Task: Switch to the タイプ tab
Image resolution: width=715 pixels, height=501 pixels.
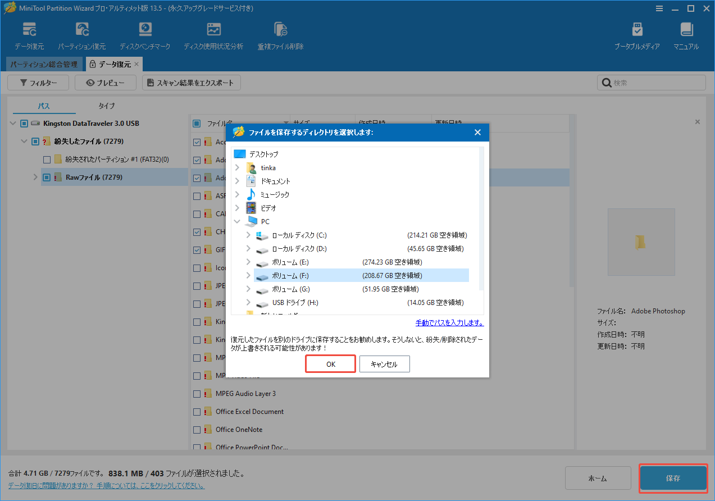Action: point(106,106)
